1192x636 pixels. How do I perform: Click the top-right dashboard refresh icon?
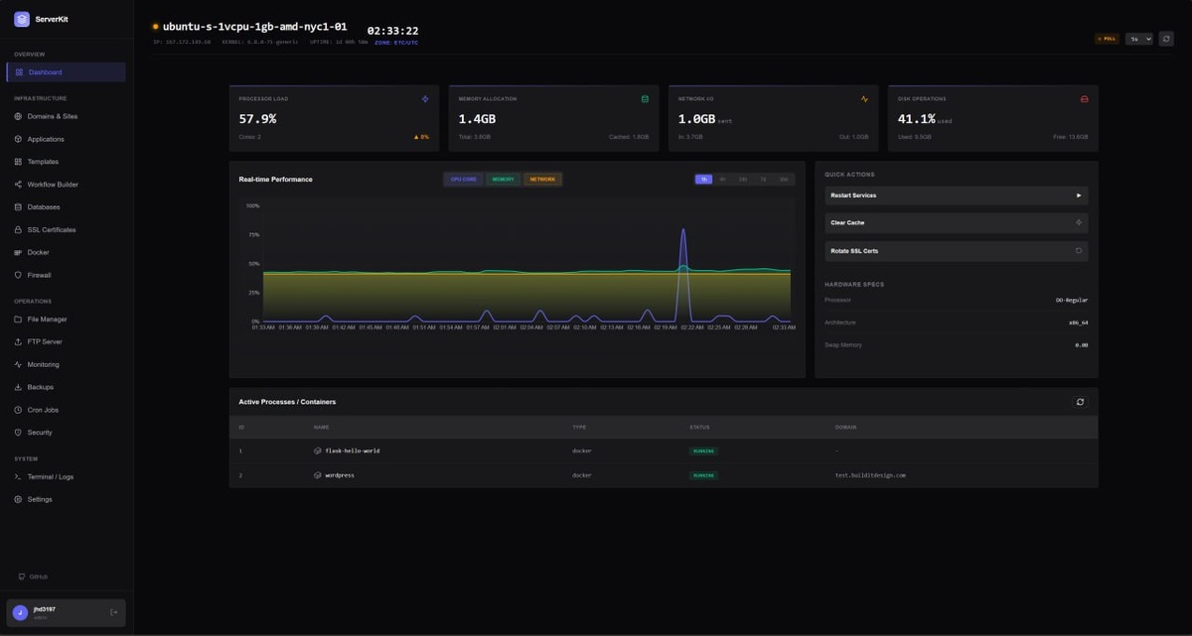[1166, 39]
